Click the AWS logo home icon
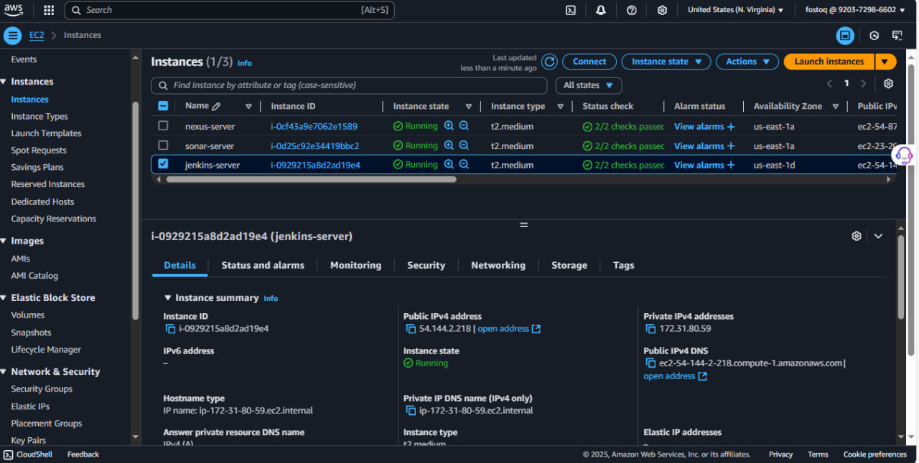This screenshot has height=463, width=919. tap(14, 10)
